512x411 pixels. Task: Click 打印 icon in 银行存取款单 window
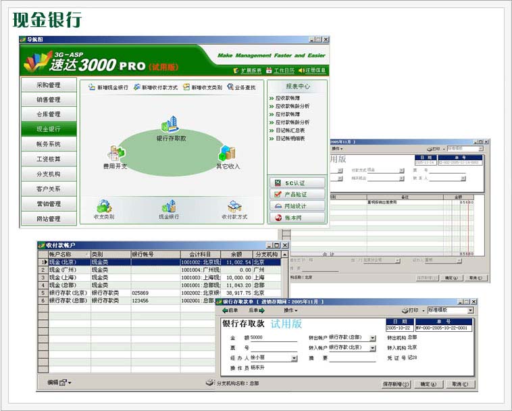pyautogui.click(x=410, y=310)
